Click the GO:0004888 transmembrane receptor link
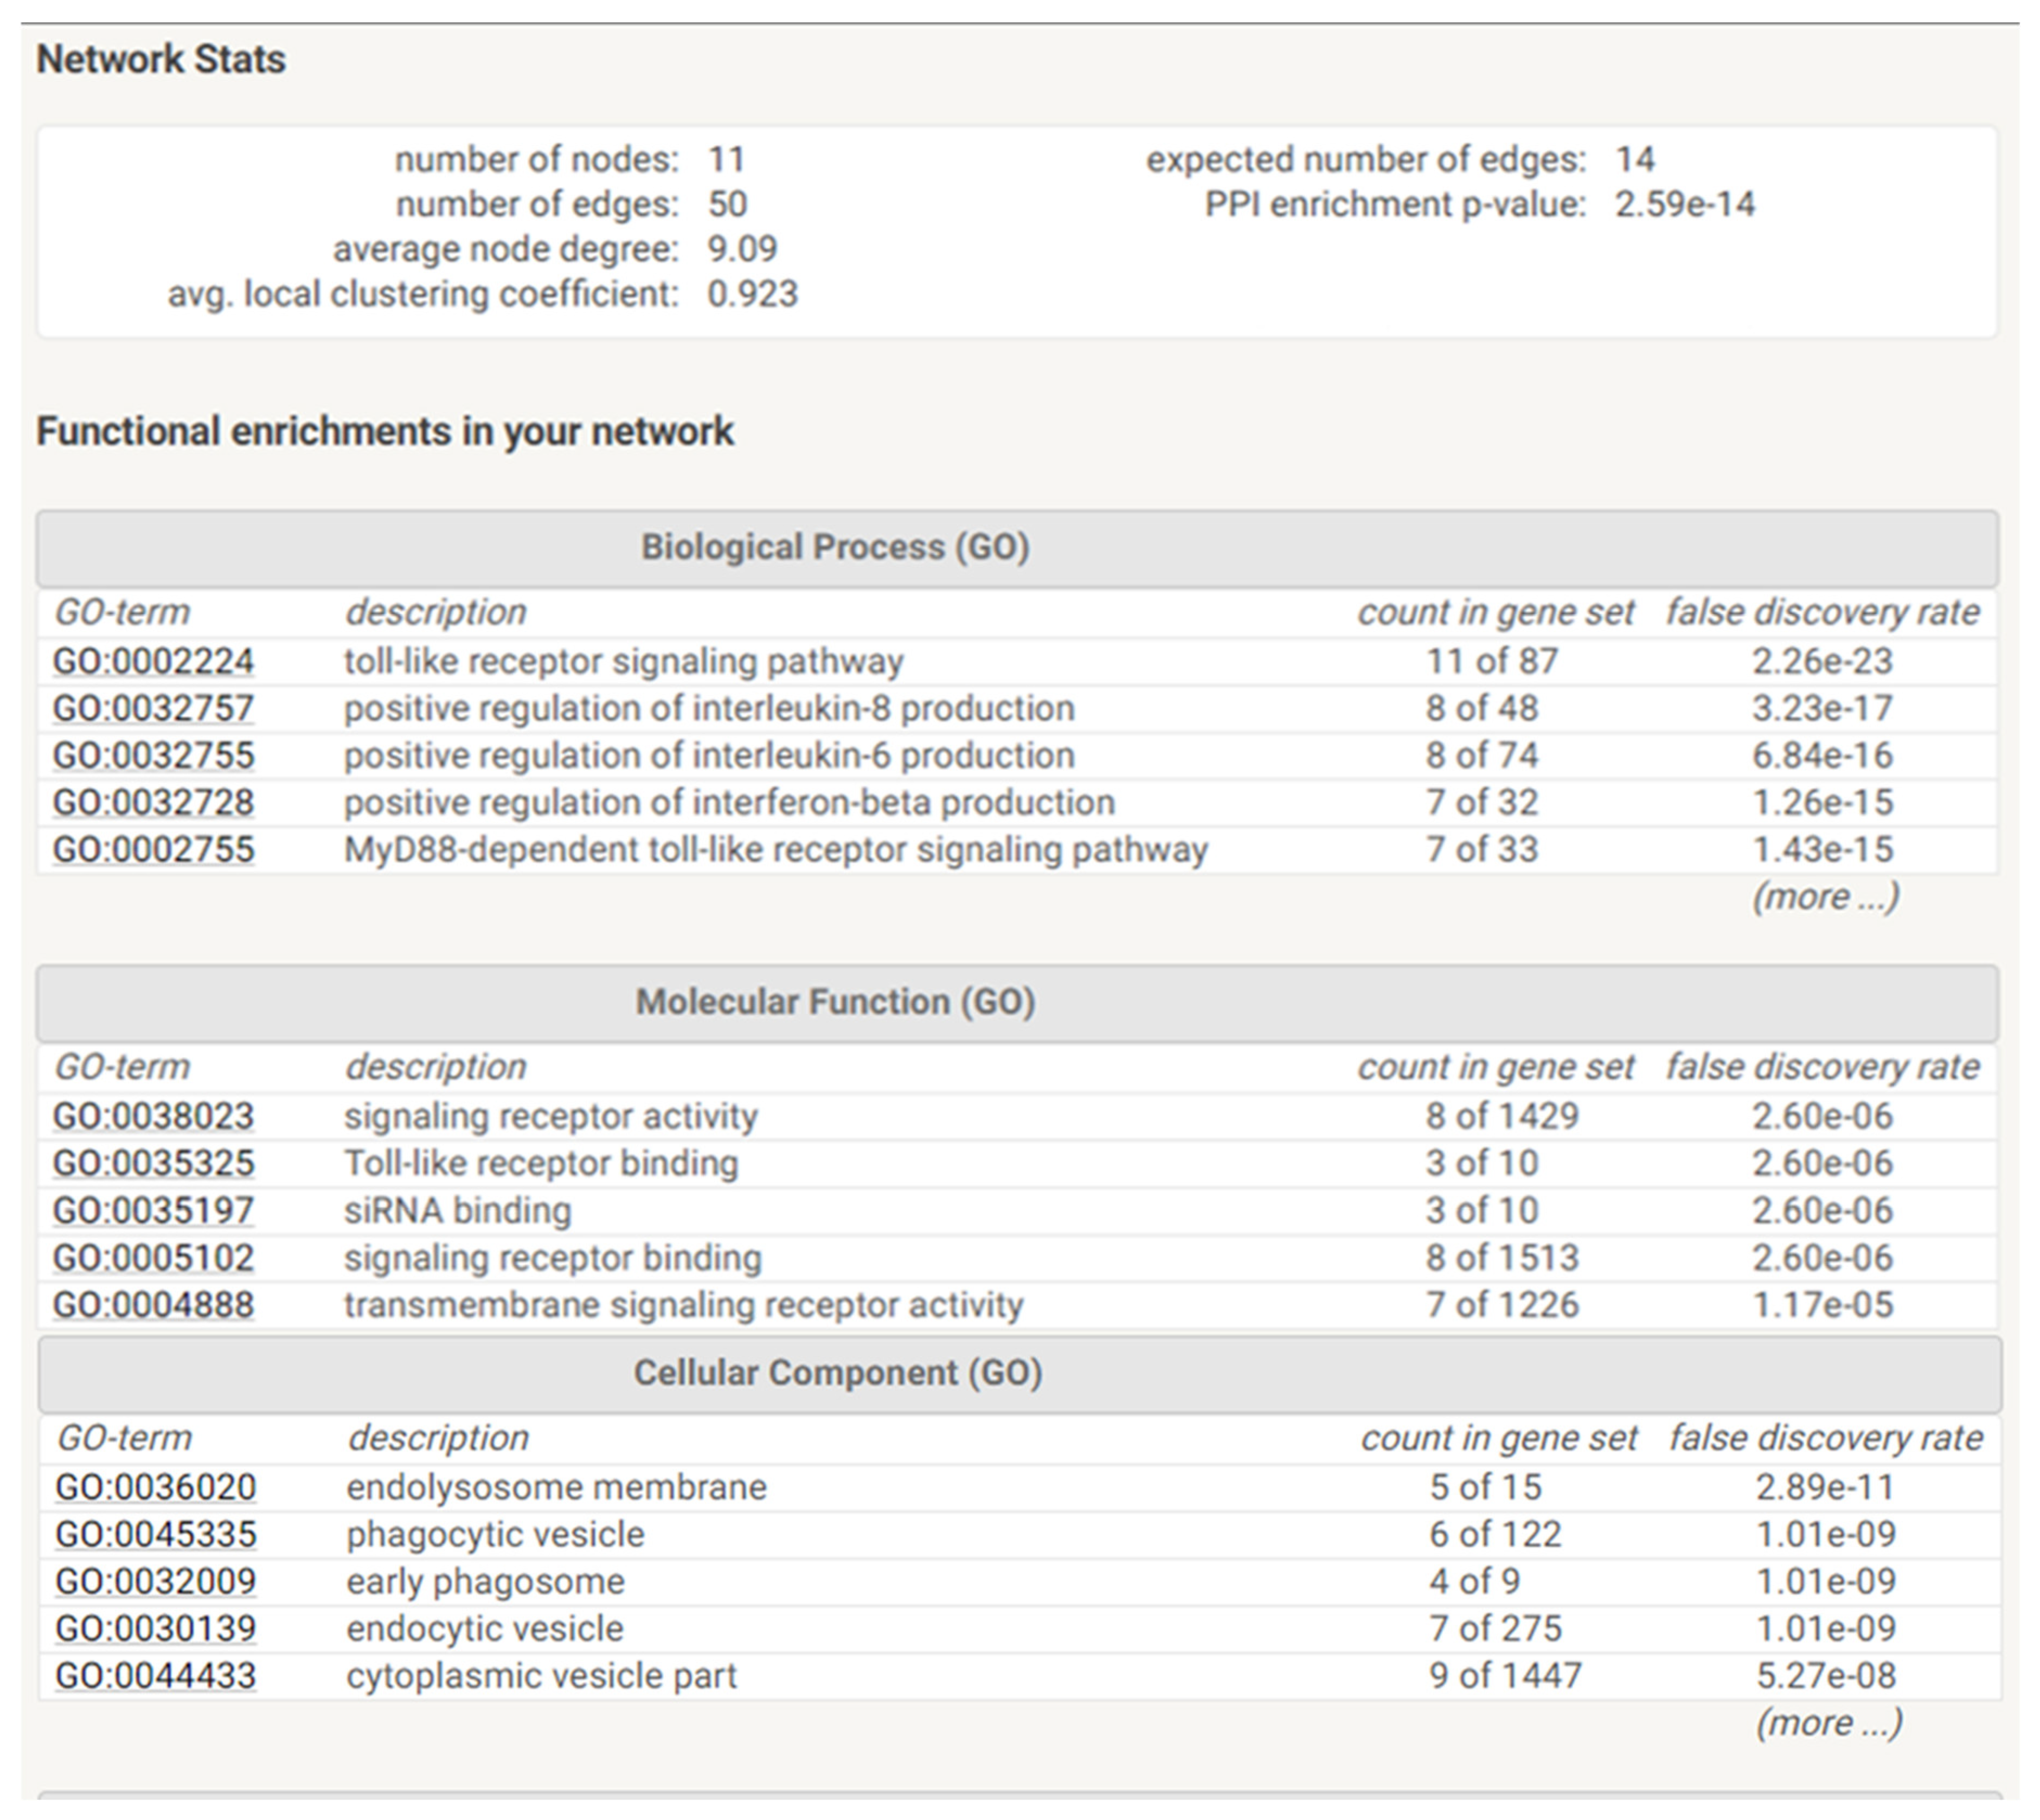 tap(153, 1304)
